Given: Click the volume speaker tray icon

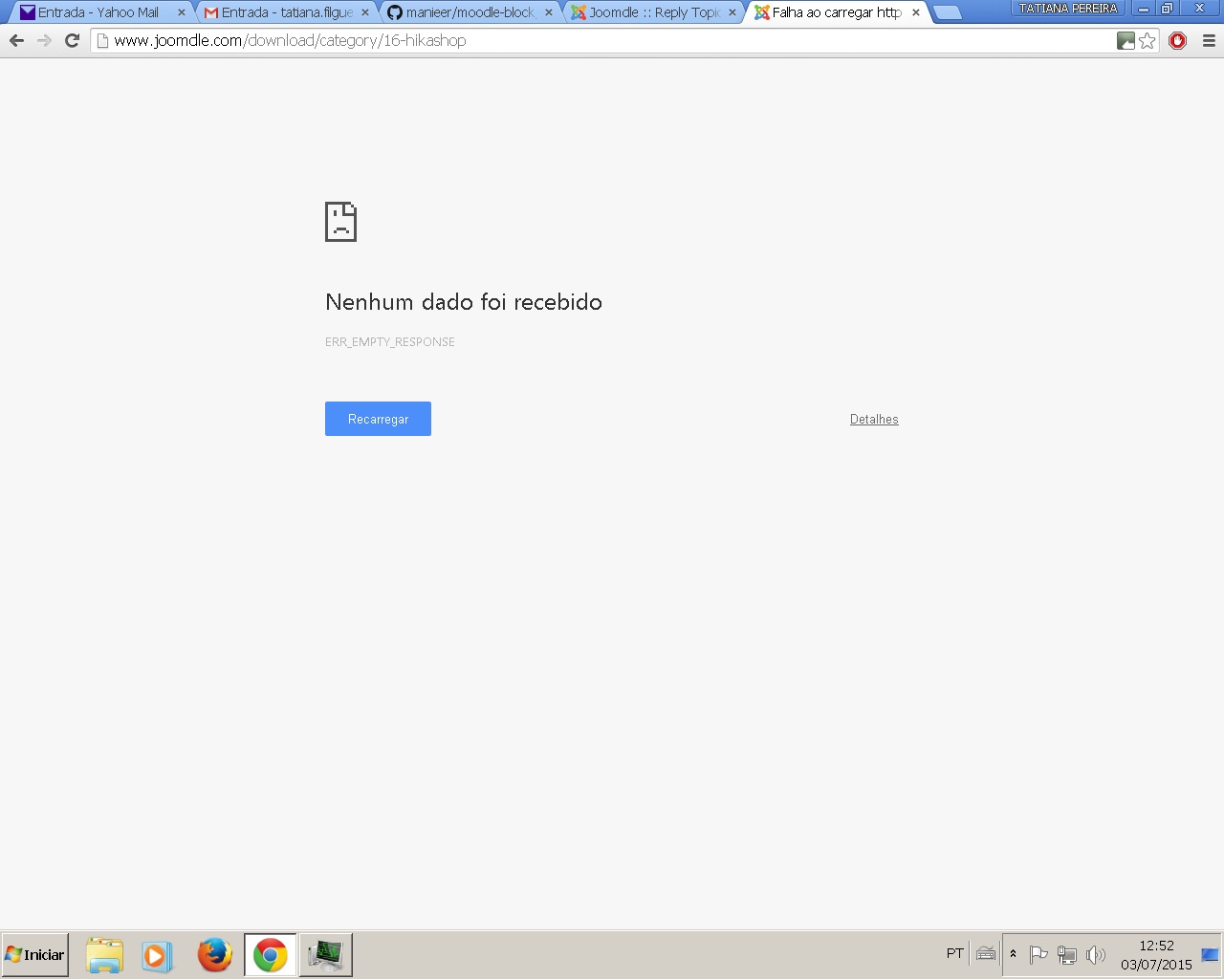Looking at the screenshot, I should (x=1096, y=954).
